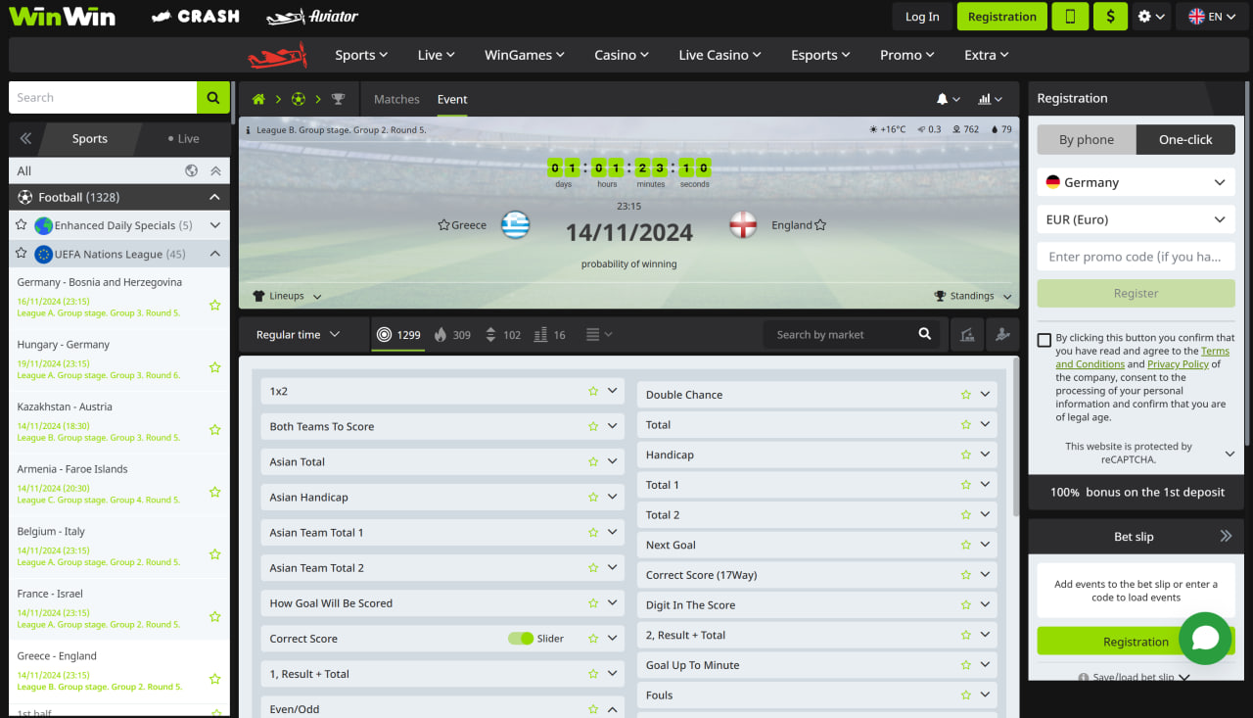Click the trophy breadcrumb icon
Screen dimensions: 1253x718
point(338,99)
